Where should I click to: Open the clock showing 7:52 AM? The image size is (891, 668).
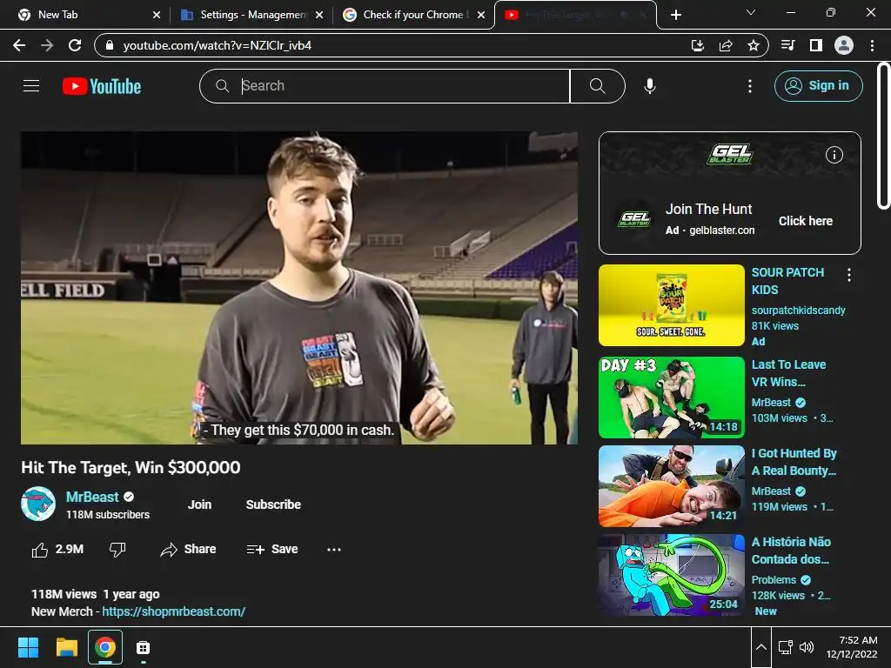coord(852,647)
